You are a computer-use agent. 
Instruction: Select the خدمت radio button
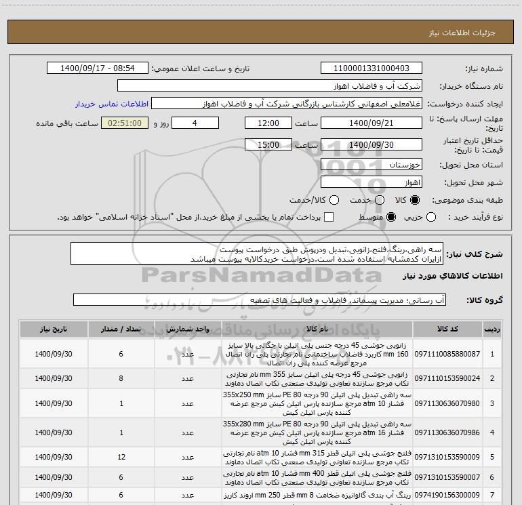[380, 200]
